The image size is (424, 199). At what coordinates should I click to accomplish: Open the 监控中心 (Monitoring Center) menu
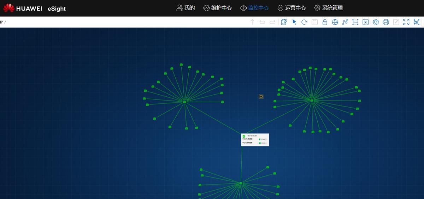pos(254,8)
